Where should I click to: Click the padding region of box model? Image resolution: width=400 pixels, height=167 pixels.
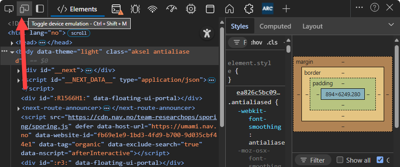tap(343, 83)
